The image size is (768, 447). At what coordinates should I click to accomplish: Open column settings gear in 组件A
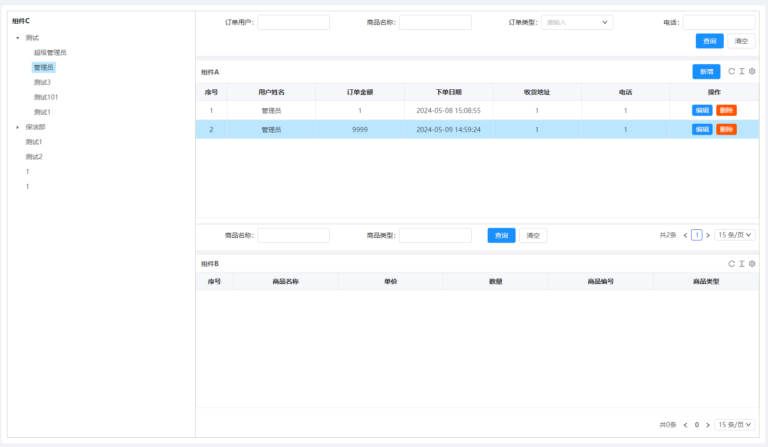coord(752,72)
